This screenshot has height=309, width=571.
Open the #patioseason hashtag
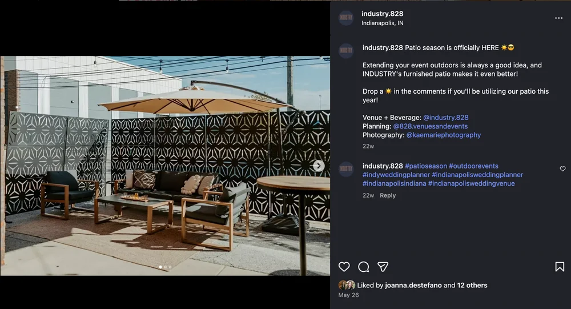(x=425, y=166)
